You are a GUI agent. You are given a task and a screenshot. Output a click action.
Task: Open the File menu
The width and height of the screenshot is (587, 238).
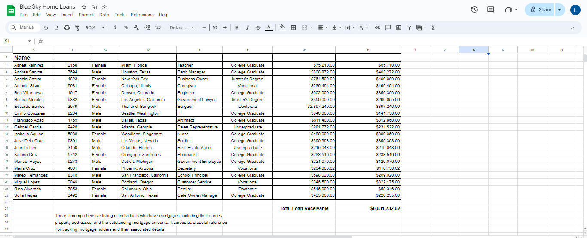pyautogui.click(x=24, y=15)
